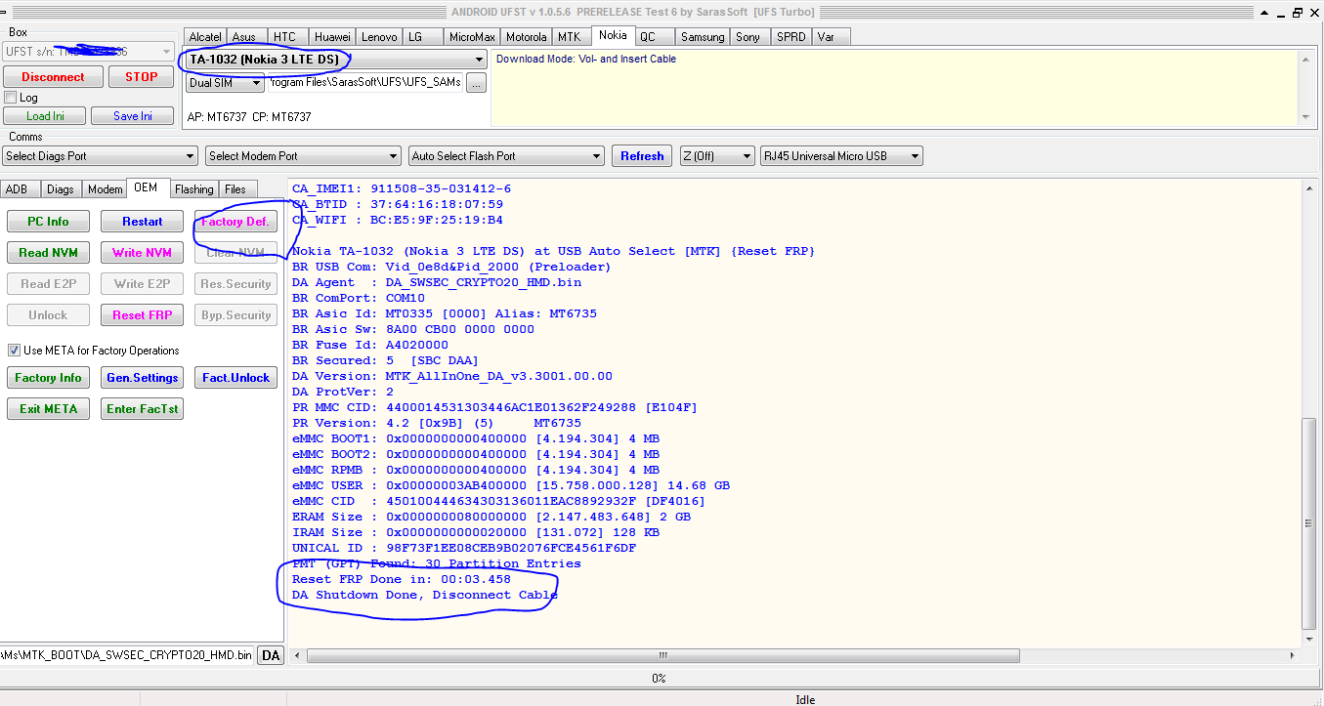Select the Nokia brand tab

tap(613, 35)
